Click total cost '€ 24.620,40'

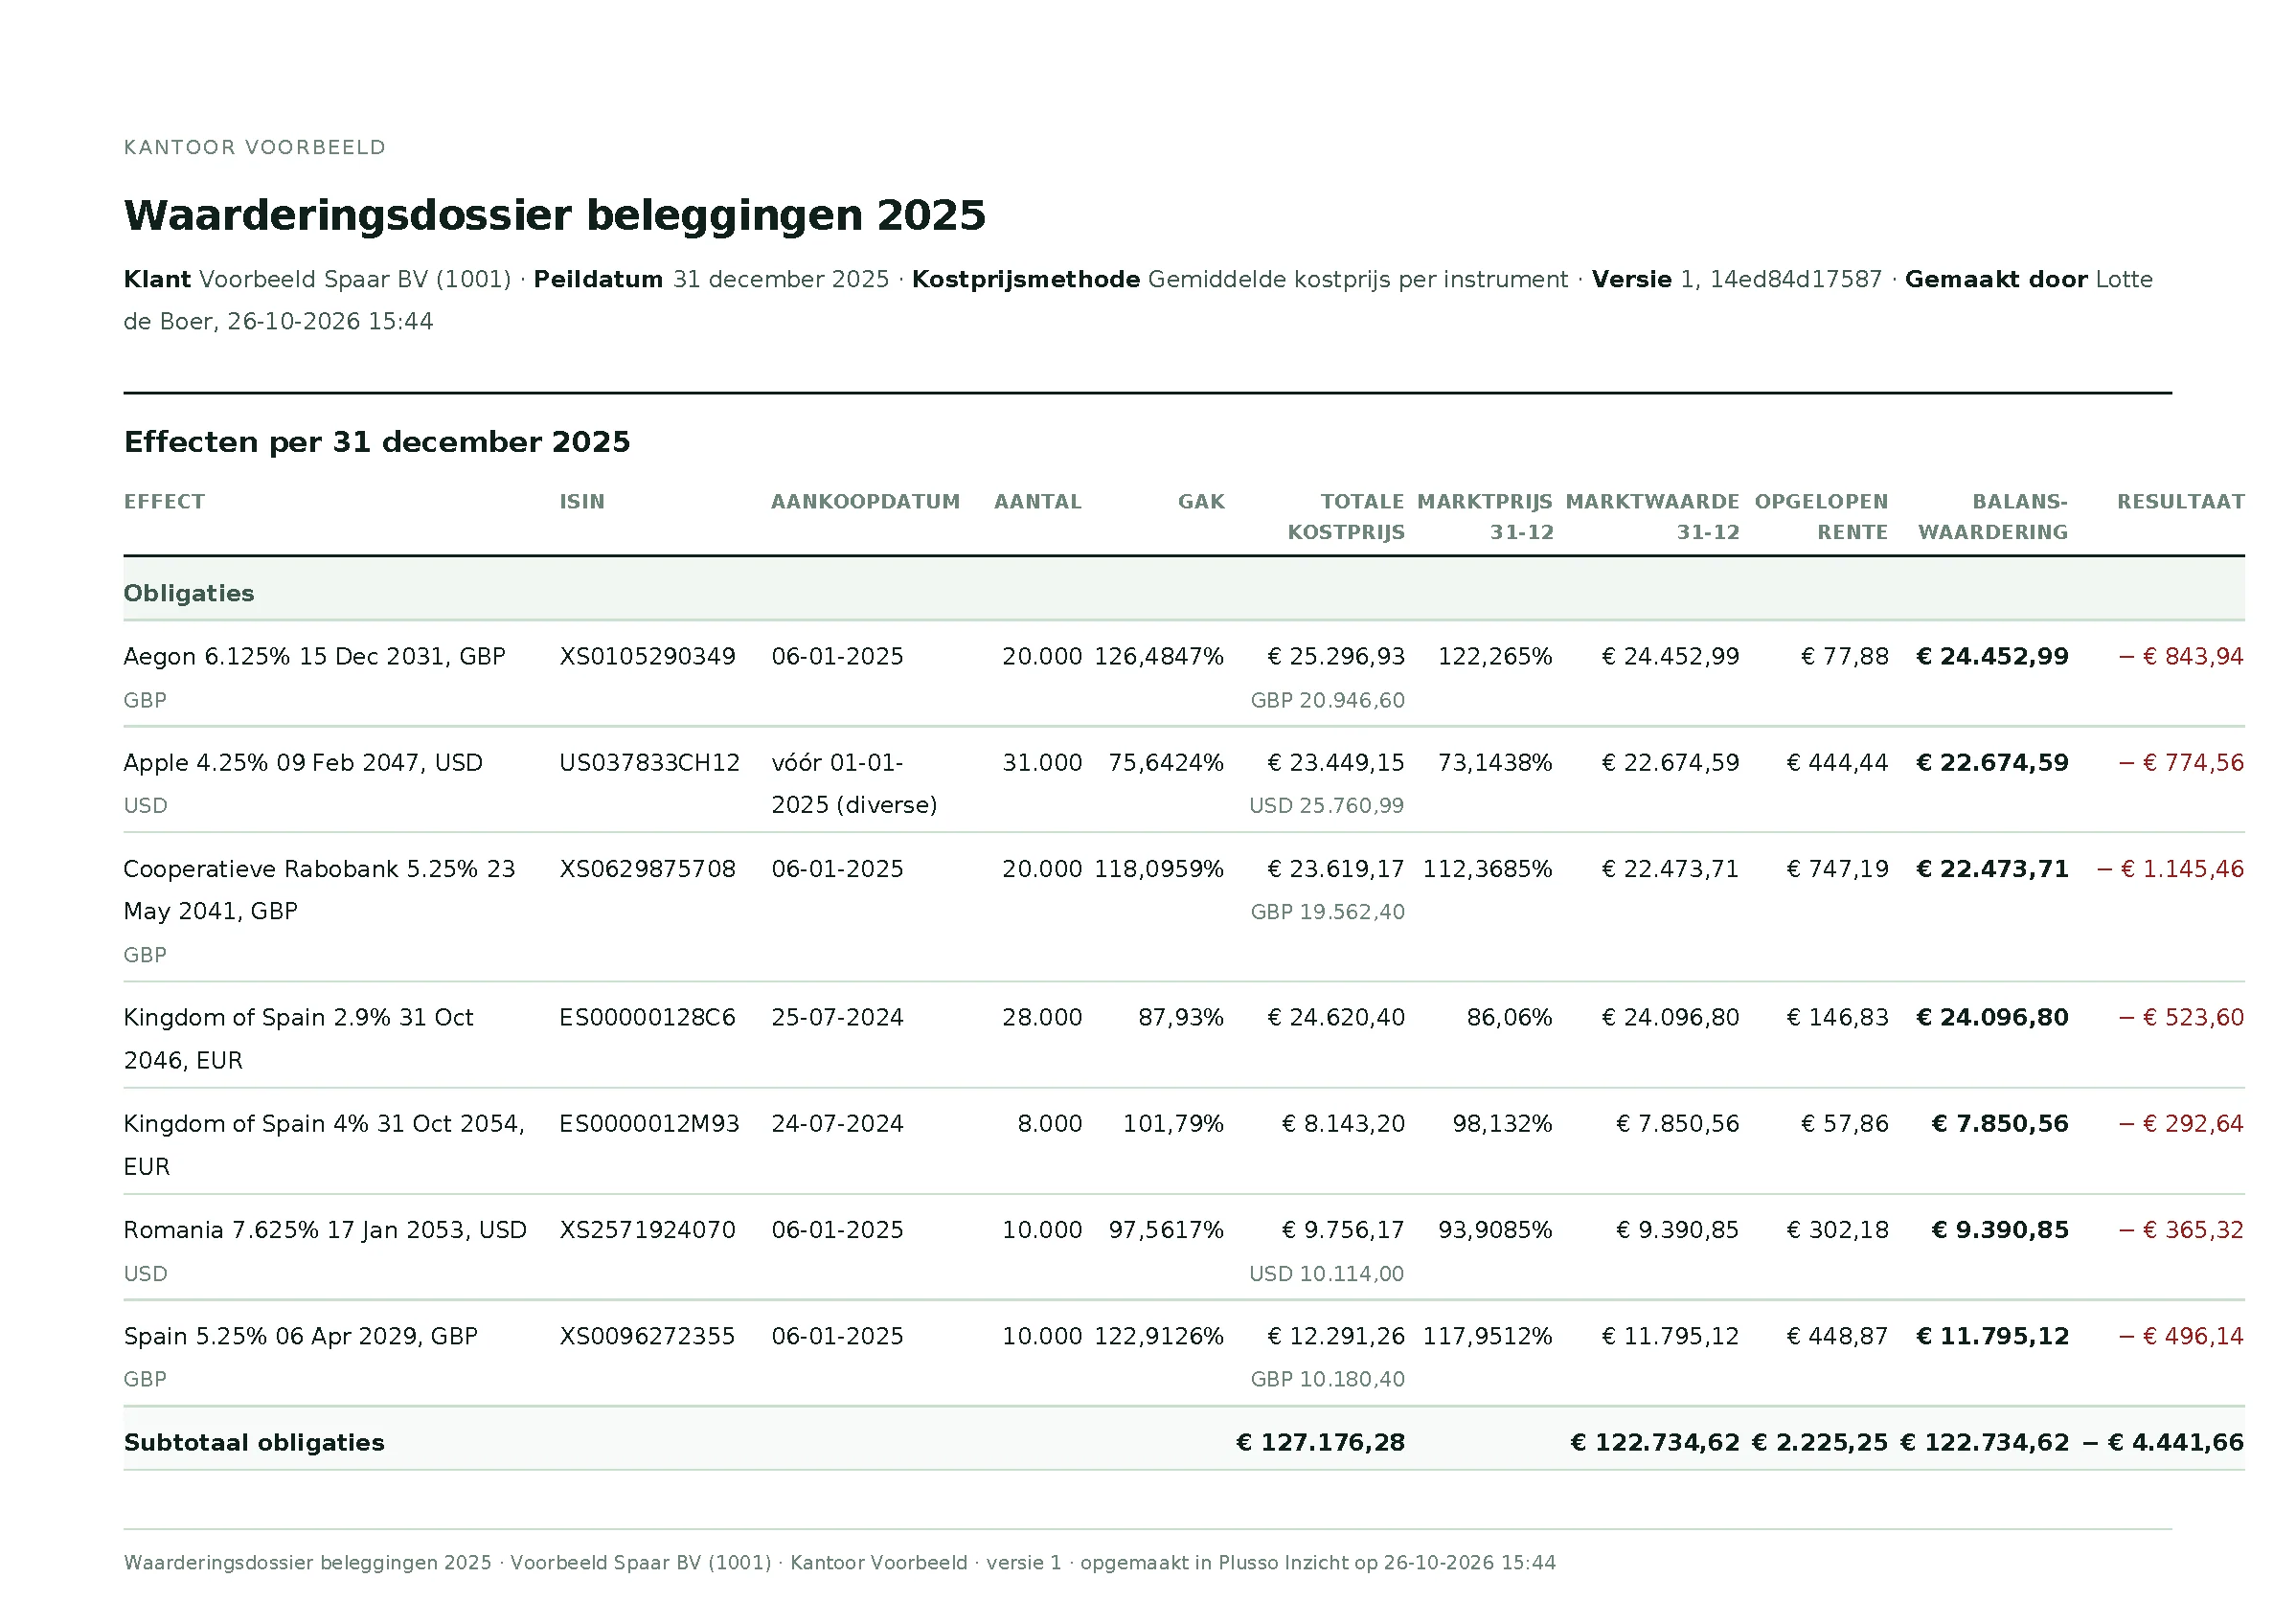click(x=1336, y=1018)
